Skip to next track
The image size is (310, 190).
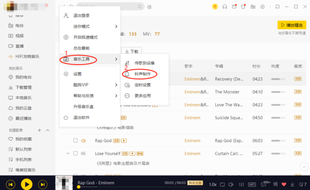(x=43, y=184)
